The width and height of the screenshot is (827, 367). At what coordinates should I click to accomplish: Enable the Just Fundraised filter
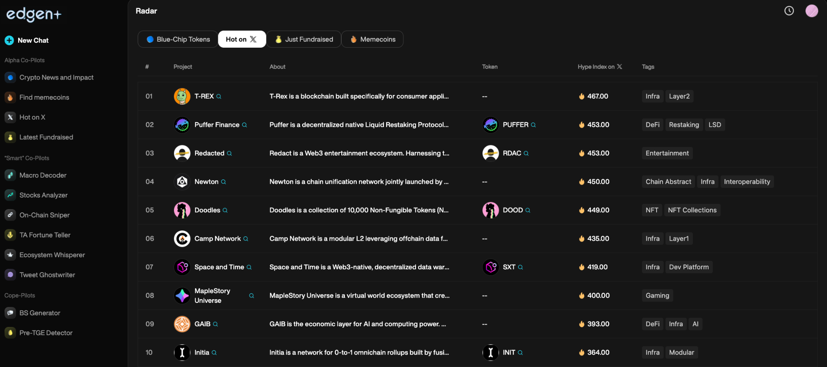(303, 39)
